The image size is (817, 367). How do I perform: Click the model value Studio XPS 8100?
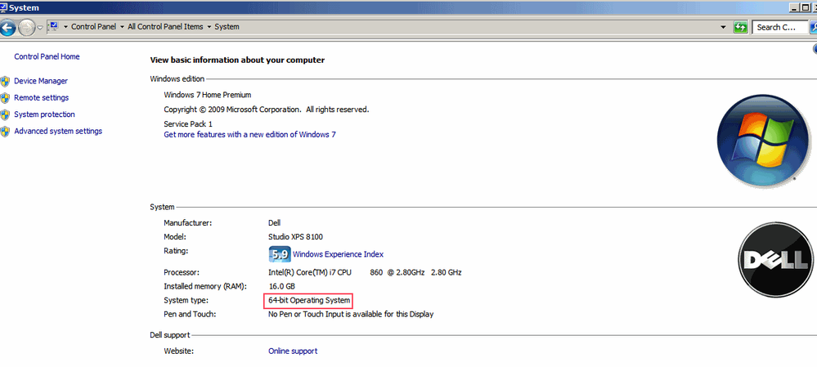[295, 237]
